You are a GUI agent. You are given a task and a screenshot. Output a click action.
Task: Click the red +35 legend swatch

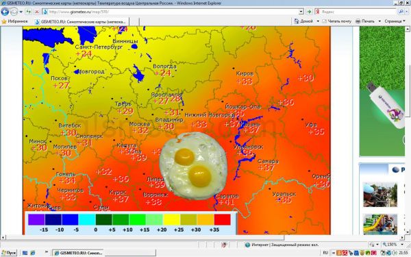click(x=222, y=219)
